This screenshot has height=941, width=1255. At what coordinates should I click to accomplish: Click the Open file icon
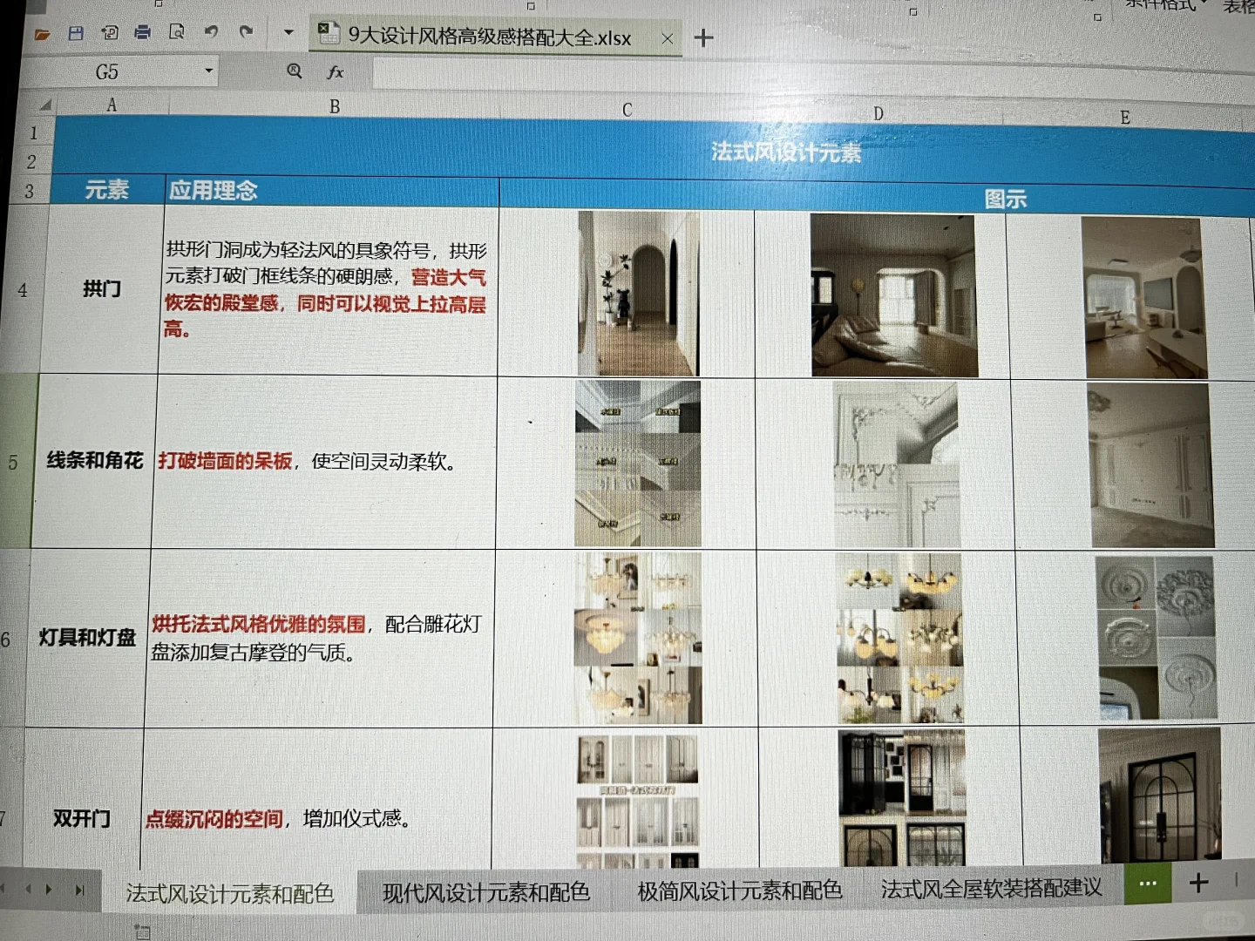click(x=42, y=31)
